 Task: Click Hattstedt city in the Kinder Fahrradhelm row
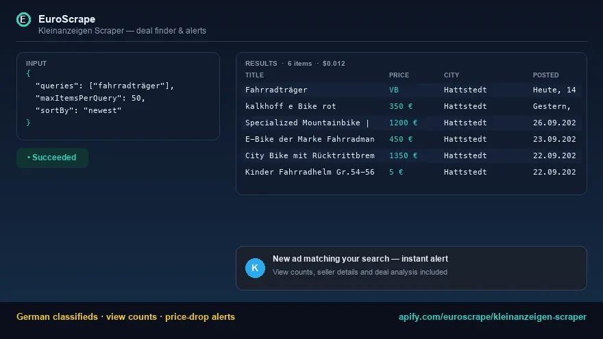pos(465,172)
